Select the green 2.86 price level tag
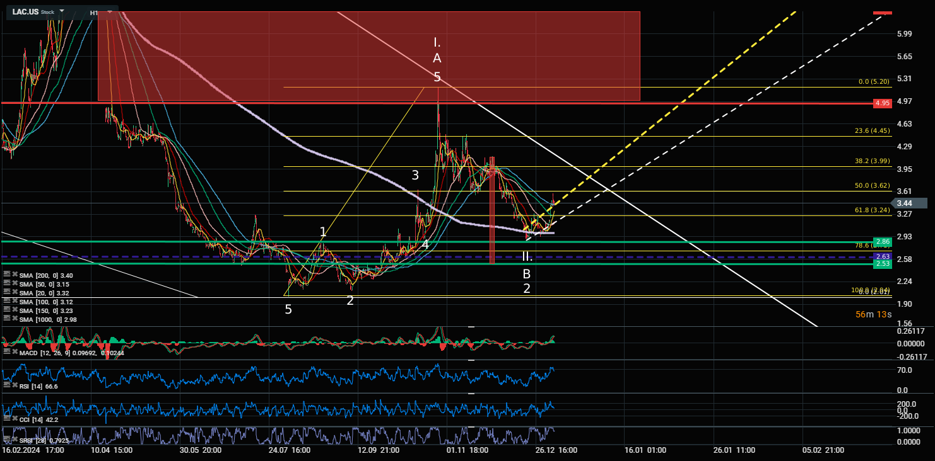The width and height of the screenshot is (935, 461). [x=882, y=242]
